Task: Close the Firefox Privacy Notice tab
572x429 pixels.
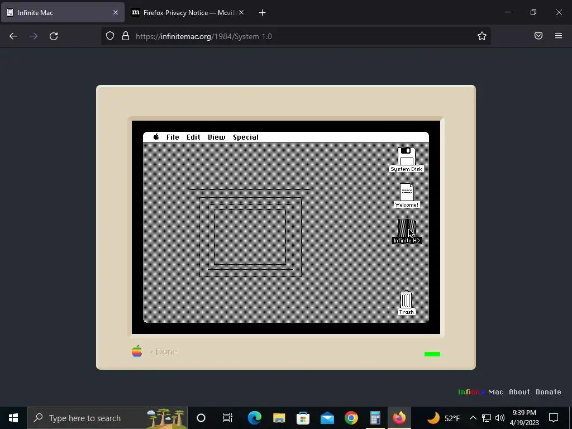Action: click(x=241, y=12)
